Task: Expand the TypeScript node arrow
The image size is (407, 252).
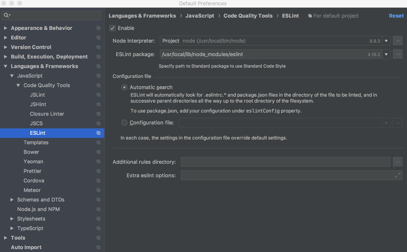Action: (x=12, y=228)
